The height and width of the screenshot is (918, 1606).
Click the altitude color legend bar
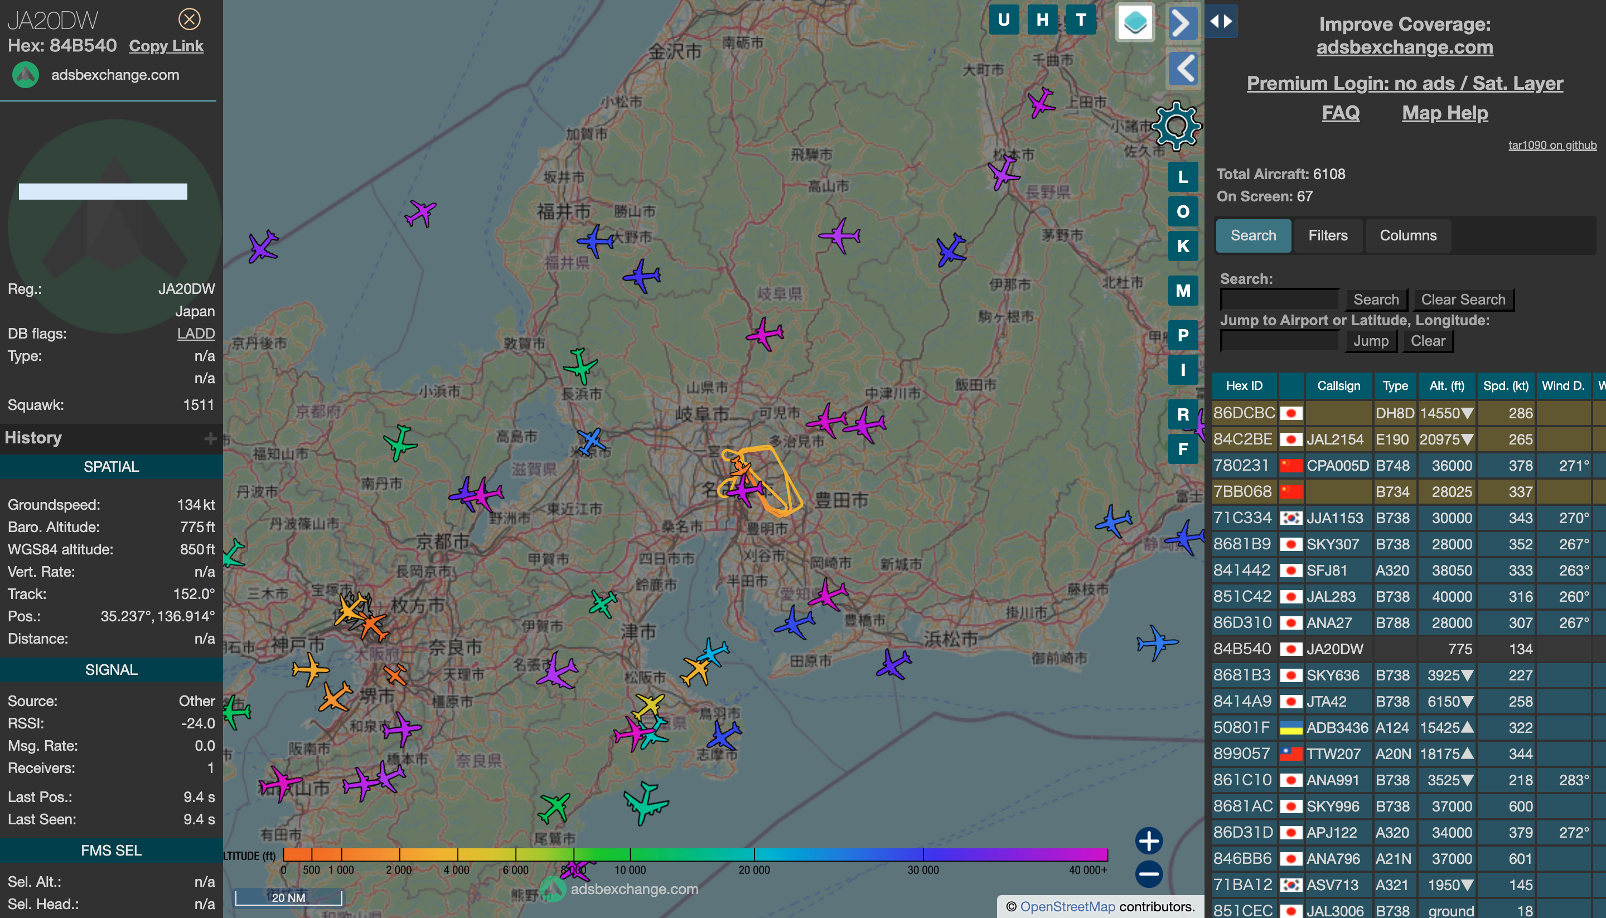[695, 854]
